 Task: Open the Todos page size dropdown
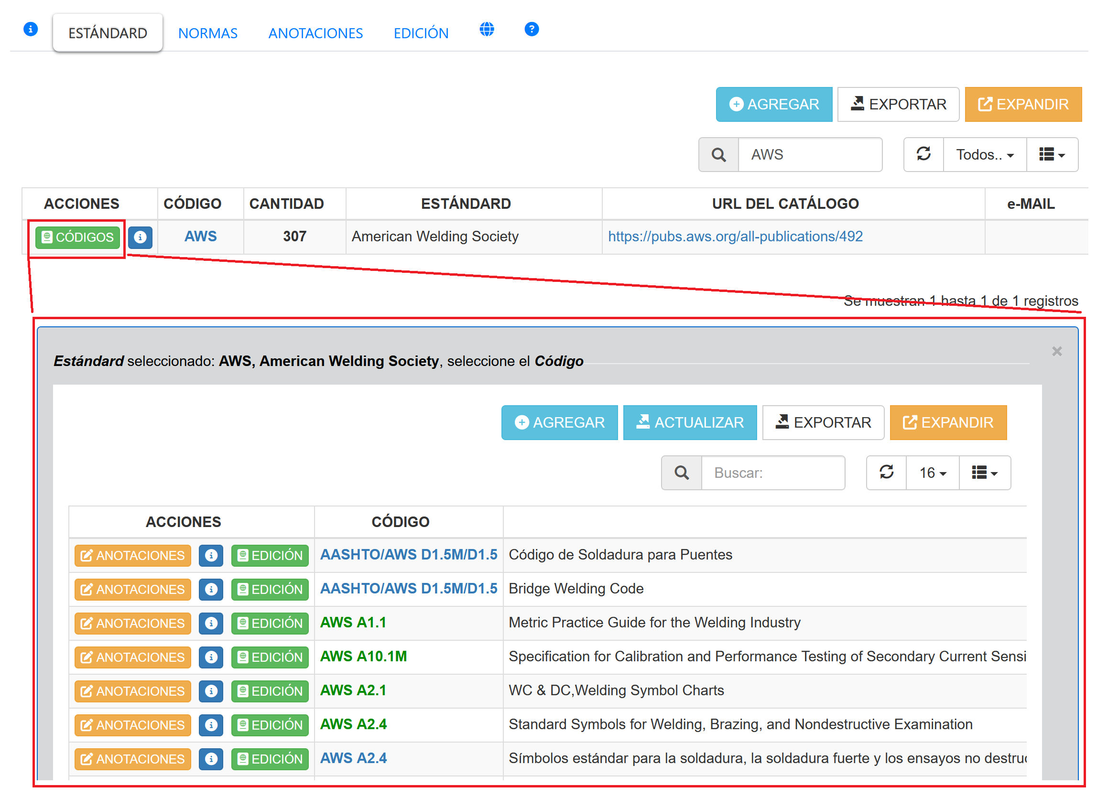(x=984, y=154)
